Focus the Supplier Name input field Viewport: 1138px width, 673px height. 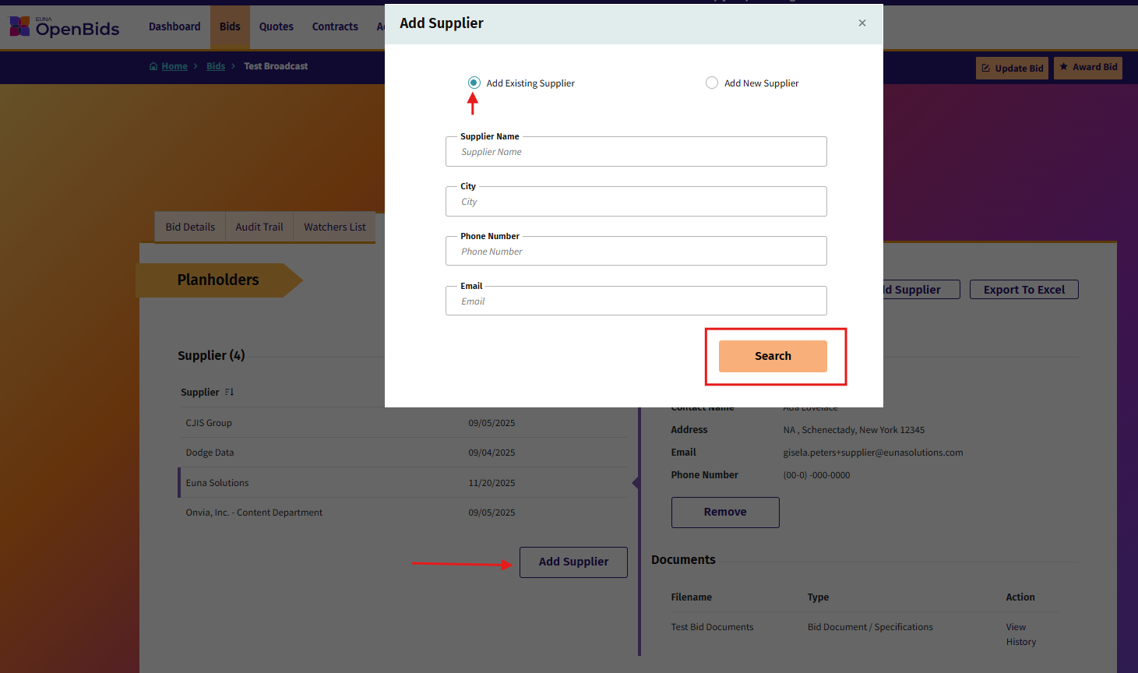coord(636,152)
